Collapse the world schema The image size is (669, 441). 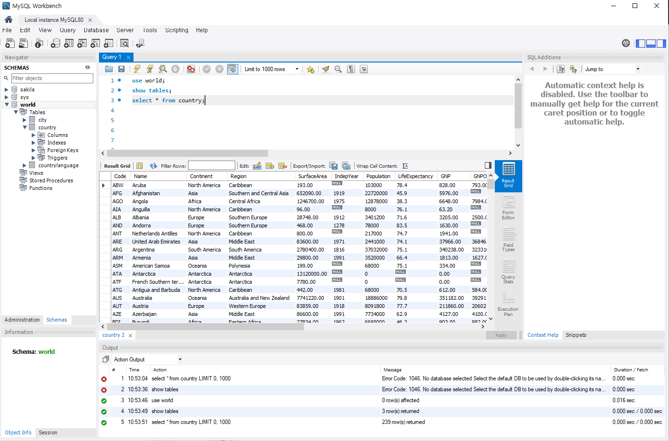point(7,105)
